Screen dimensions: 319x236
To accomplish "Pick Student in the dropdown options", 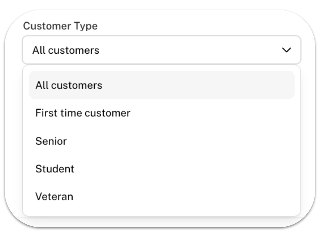I will [162, 169].
